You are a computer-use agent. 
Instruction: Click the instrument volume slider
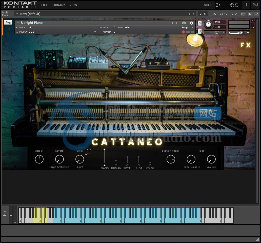point(238,33)
